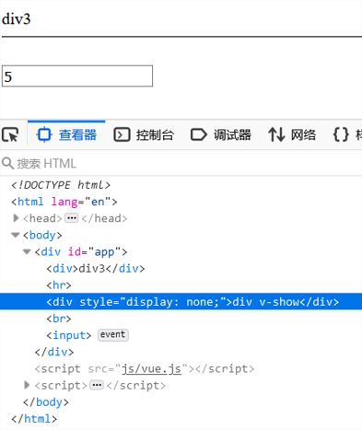Select the closing </div> tag of app

click(54, 352)
